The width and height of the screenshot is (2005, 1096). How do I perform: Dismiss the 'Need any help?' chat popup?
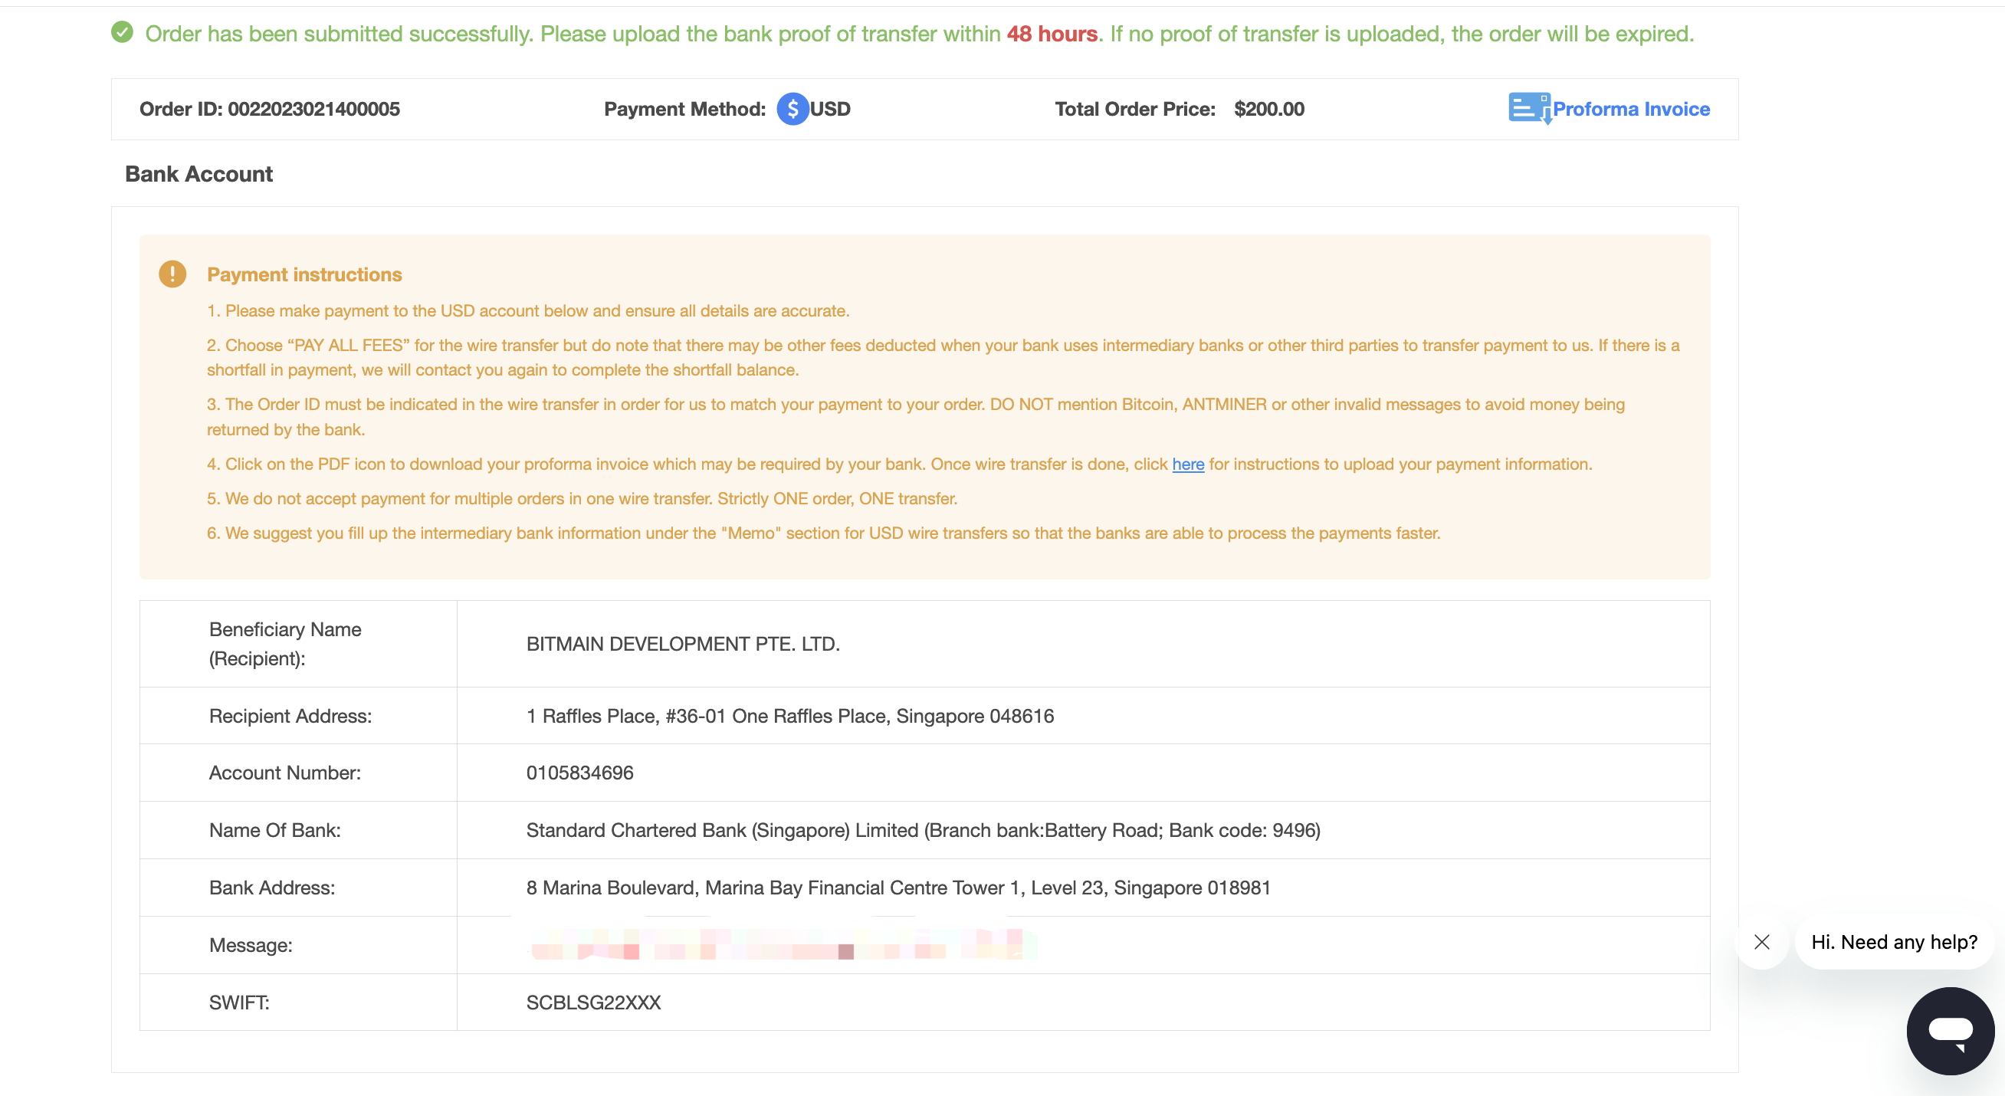(1762, 942)
